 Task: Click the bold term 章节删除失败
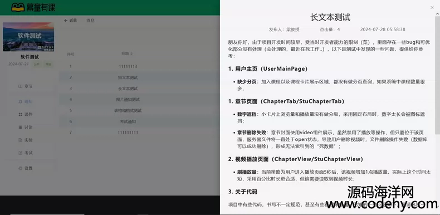point(252,133)
